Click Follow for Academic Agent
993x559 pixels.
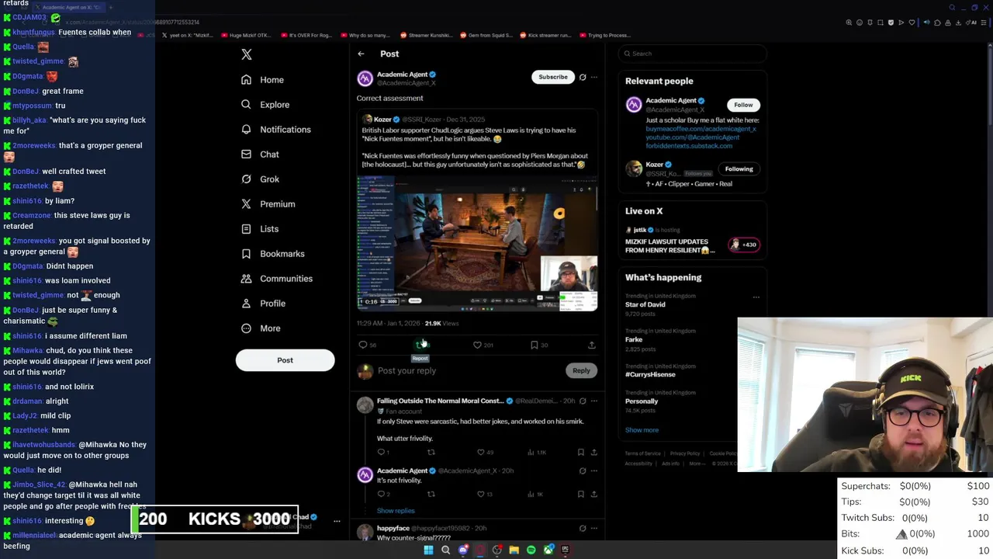coord(743,105)
